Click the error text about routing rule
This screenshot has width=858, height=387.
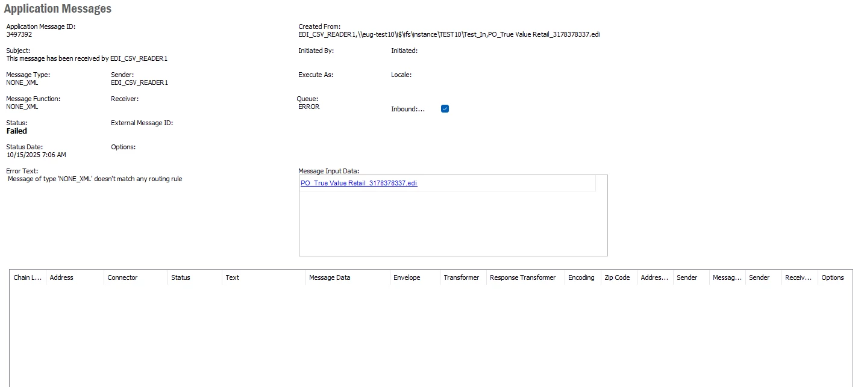tap(95, 179)
